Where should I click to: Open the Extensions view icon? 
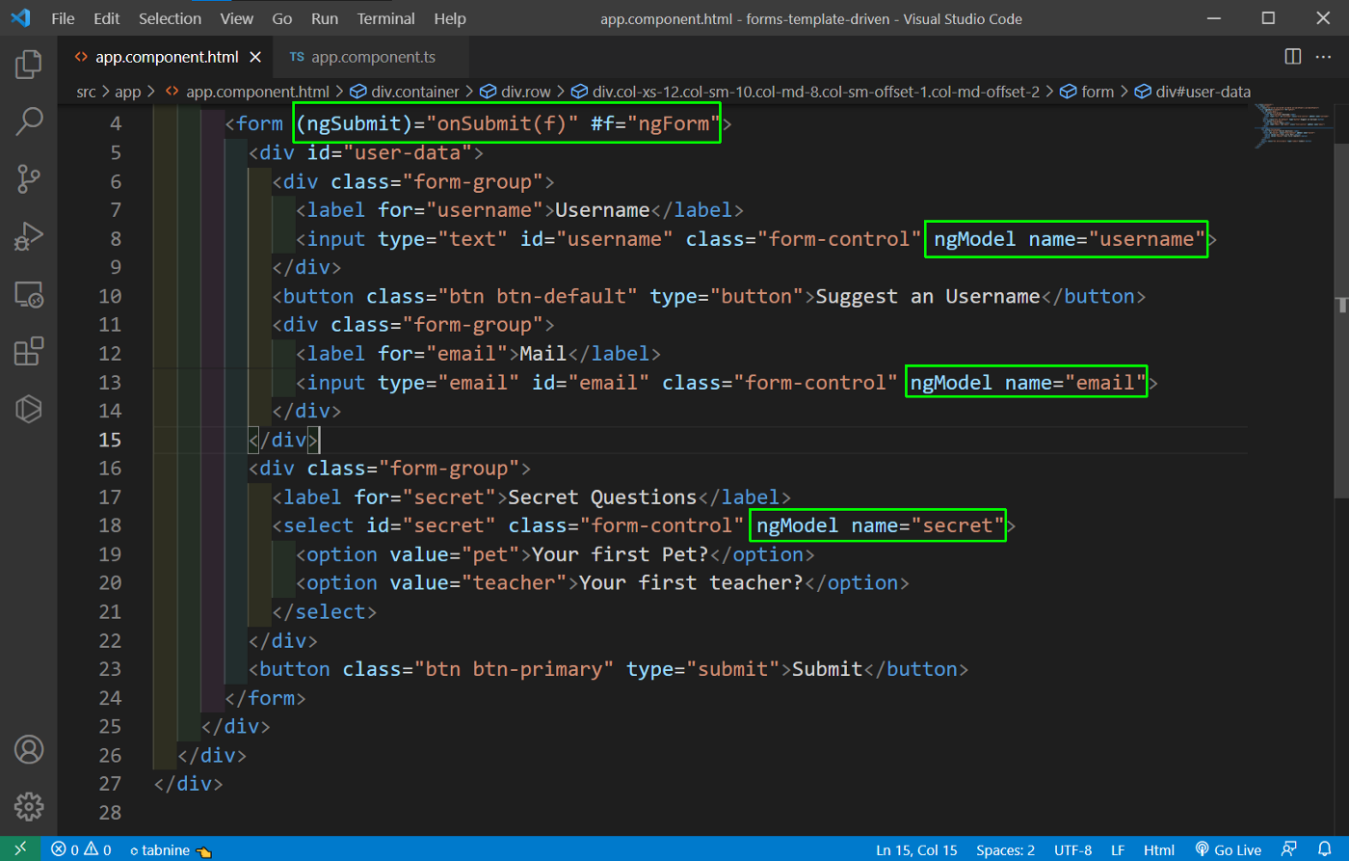pos(29,351)
